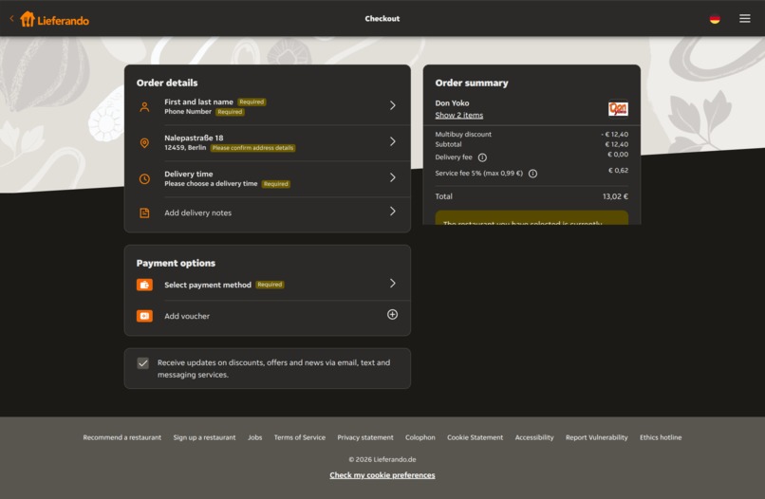The height and width of the screenshot is (499, 765).
Task: Open the Colophon link
Action: point(420,437)
